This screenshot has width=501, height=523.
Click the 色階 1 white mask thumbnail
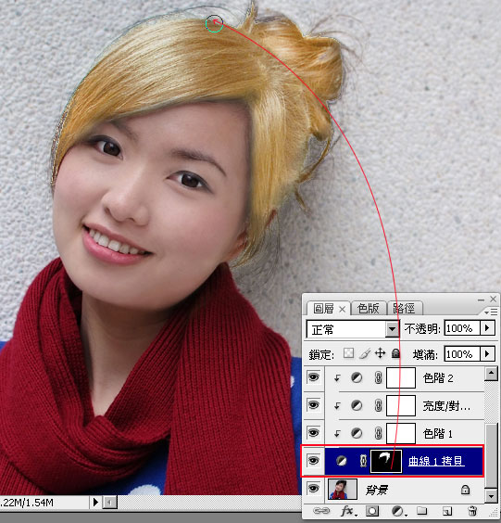(x=401, y=433)
